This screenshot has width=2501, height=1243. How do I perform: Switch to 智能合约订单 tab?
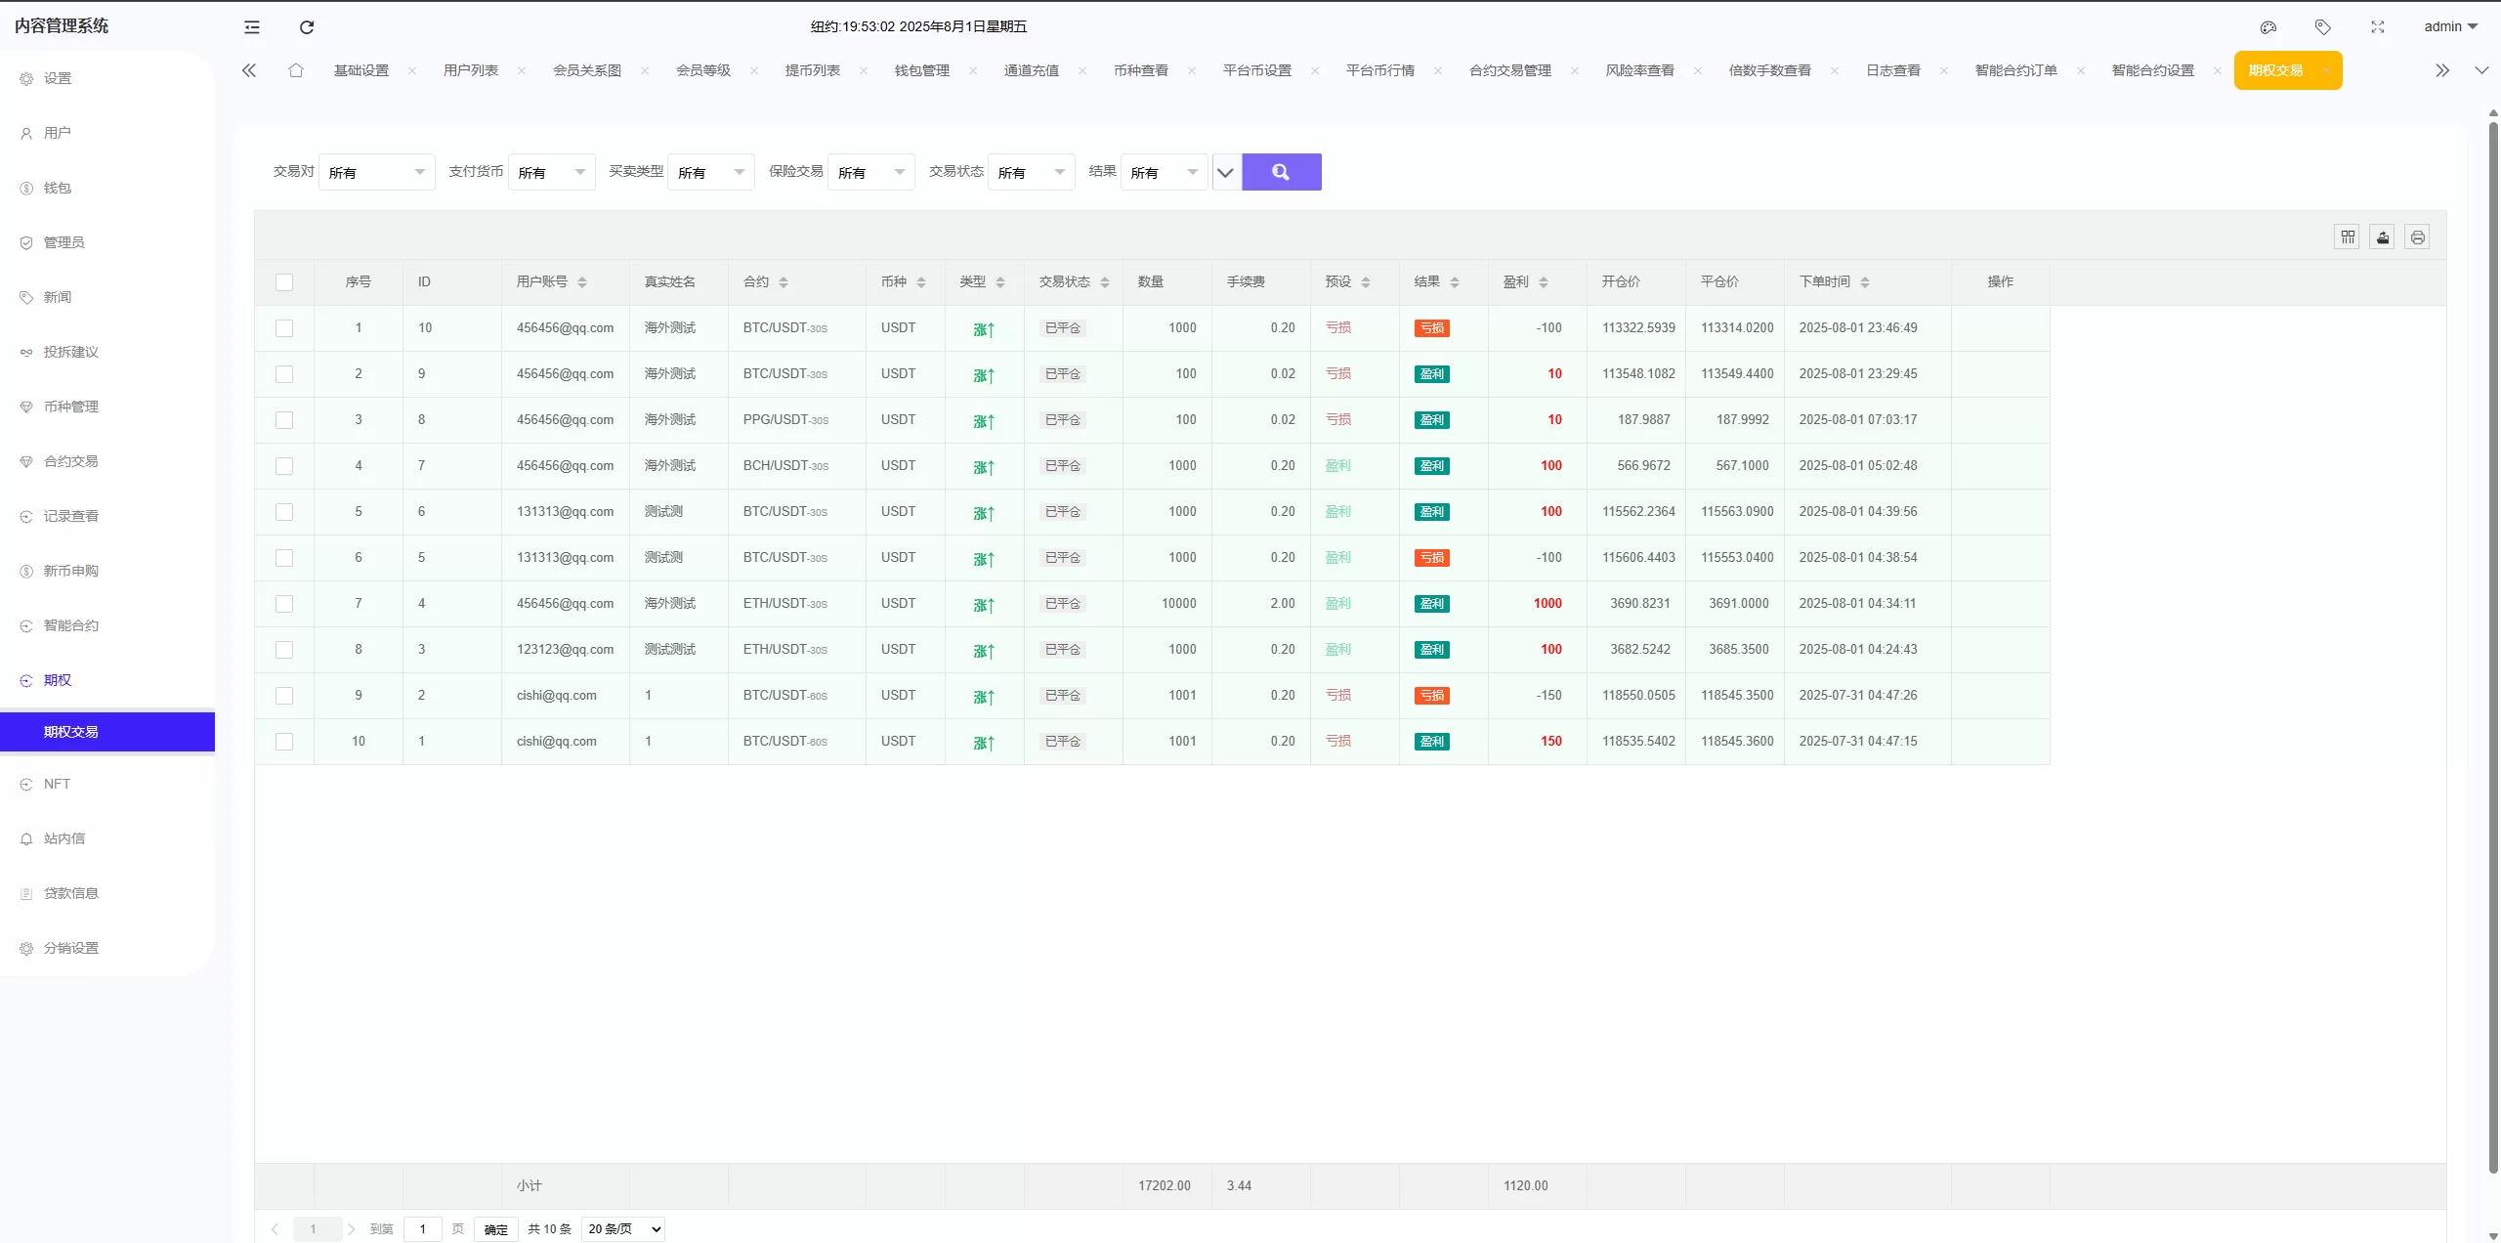pos(2016,70)
